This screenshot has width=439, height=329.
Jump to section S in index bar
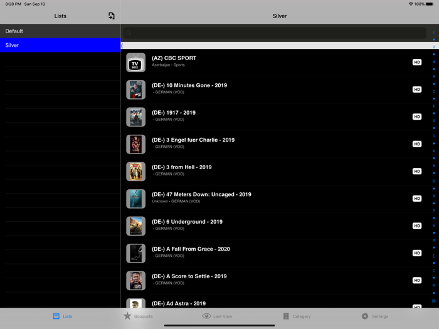[x=434, y=196]
